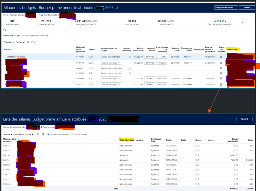The height and width of the screenshot is (191, 260).
Task: Open employee list icon for matricule 0120714
Action: coord(221,63)
